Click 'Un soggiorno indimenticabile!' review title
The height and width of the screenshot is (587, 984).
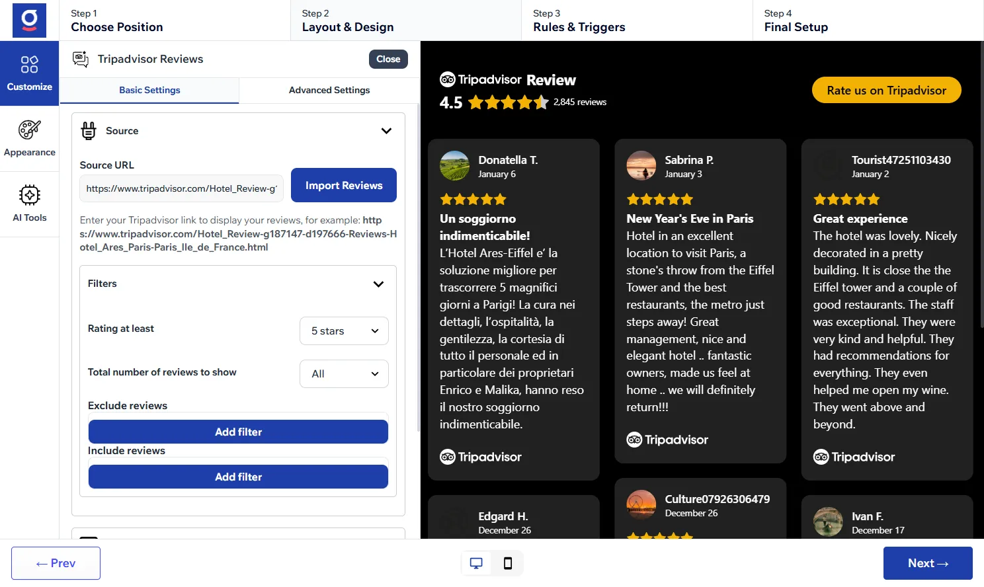tap(485, 227)
